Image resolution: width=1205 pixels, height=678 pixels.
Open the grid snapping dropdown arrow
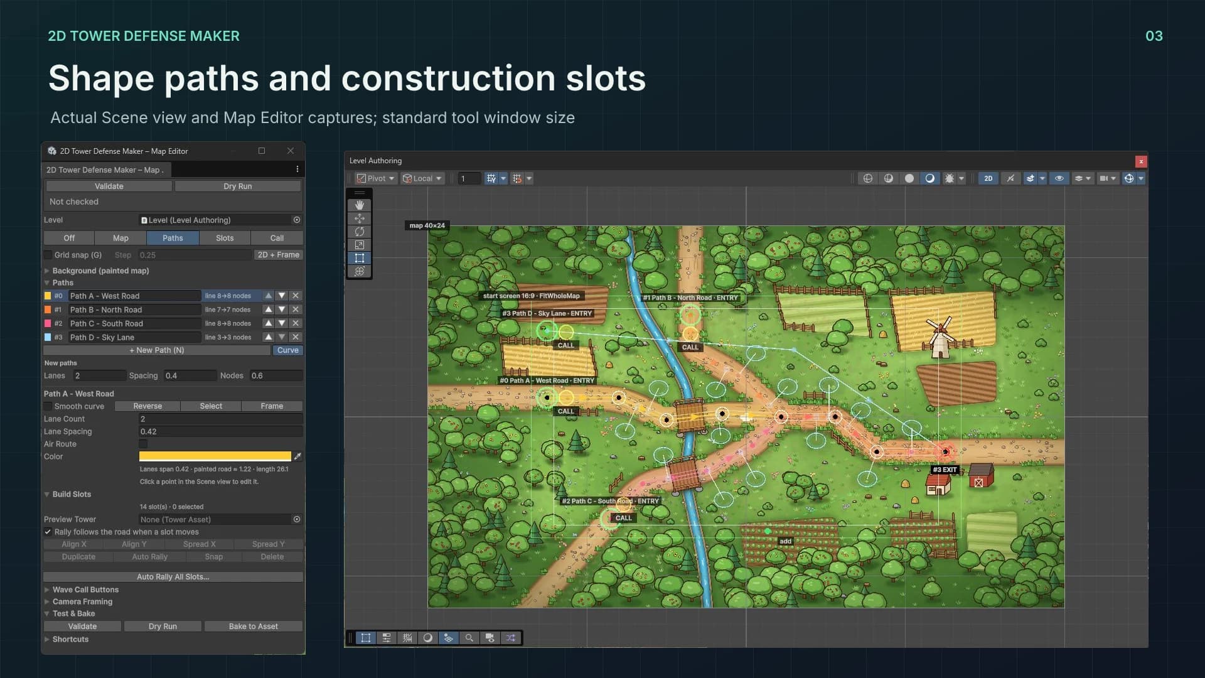click(503, 178)
